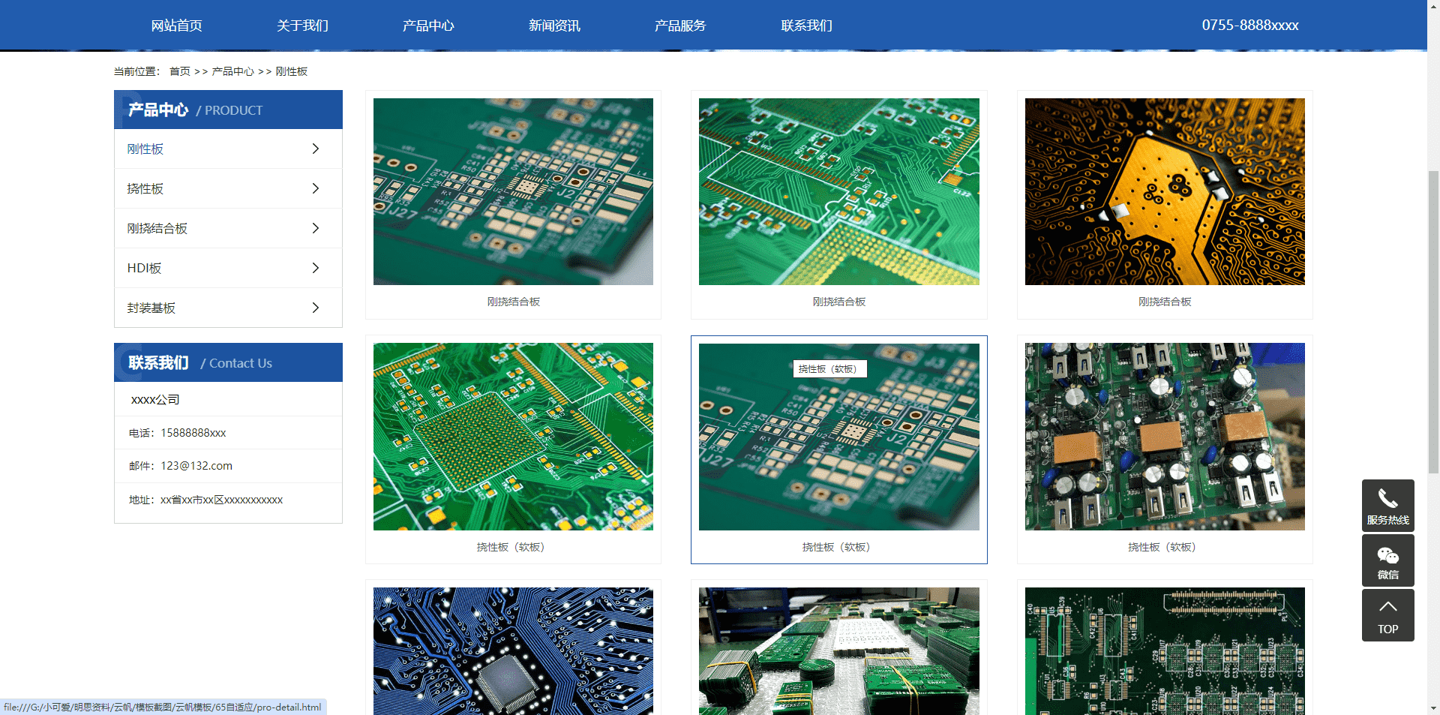The height and width of the screenshot is (715, 1440).
Task: Open the dark green PCB image in the bottom row
Action: point(1165,651)
